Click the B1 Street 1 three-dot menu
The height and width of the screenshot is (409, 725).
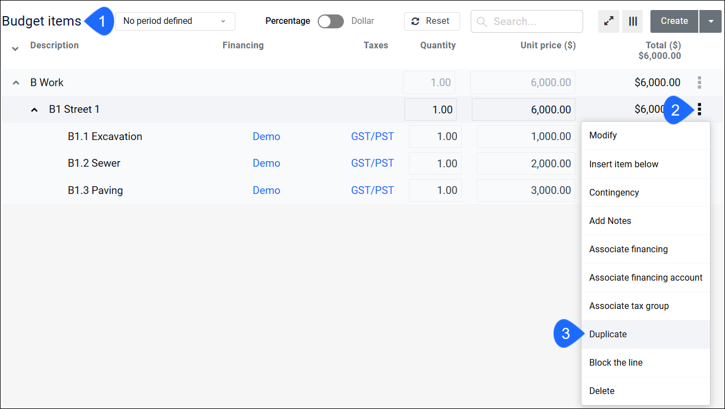[699, 109]
